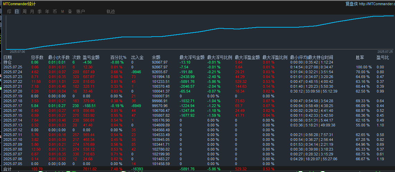
Task: Select the 2025.07.23 date row
Action: (x=12, y=77)
